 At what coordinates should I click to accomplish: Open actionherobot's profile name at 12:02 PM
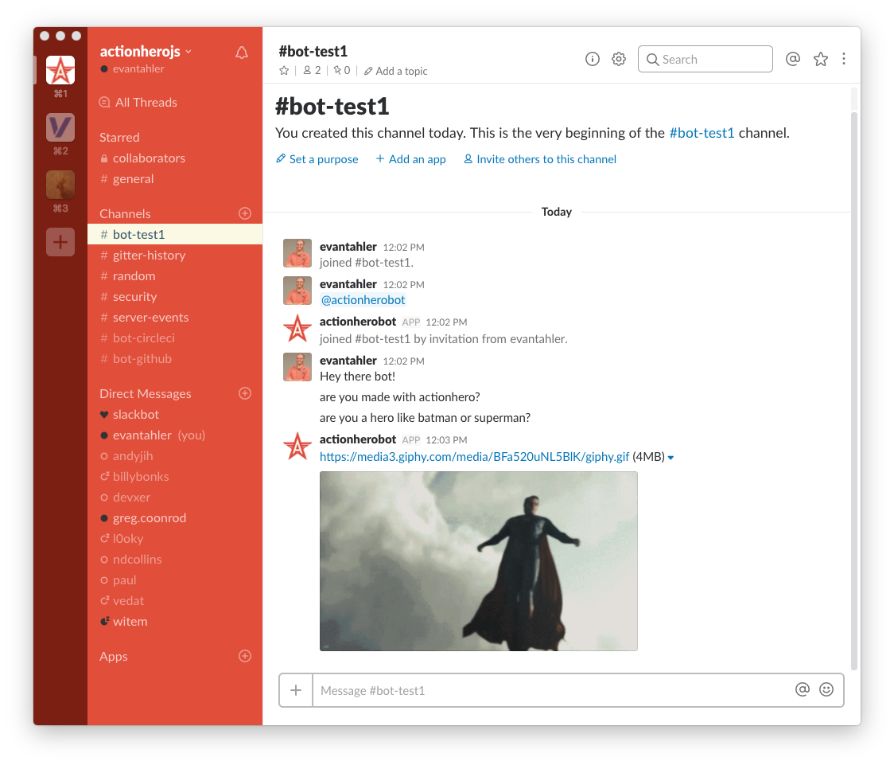pos(357,322)
